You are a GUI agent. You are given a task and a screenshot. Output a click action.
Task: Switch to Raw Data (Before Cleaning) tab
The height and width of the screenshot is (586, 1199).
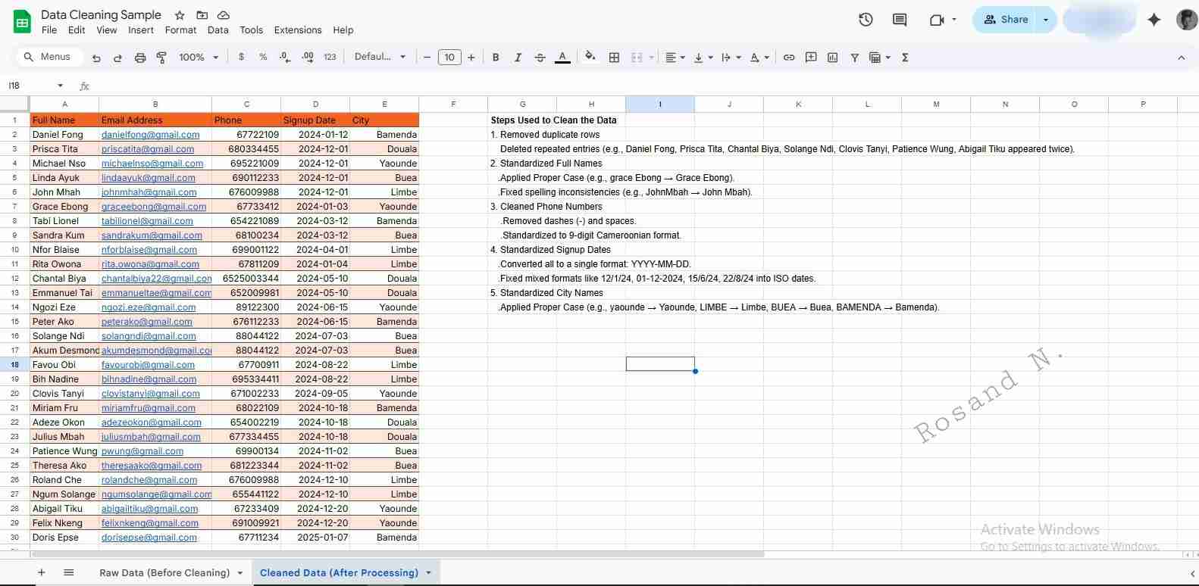tap(164, 573)
